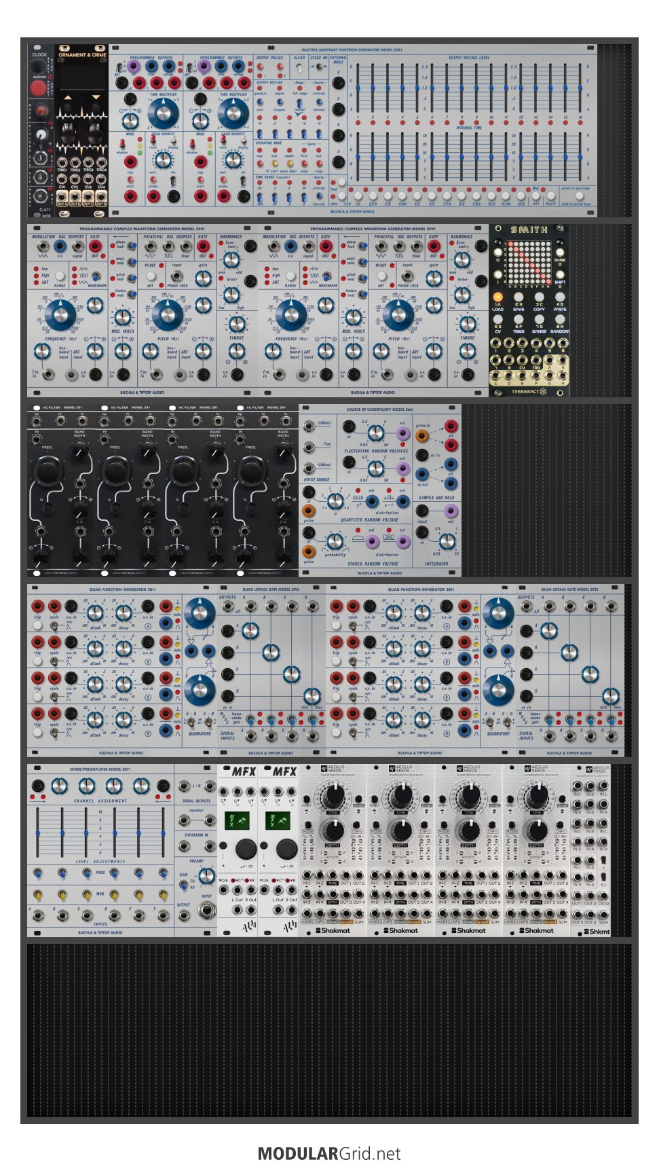The image size is (659, 1168).
Task: Flip the clear switch on the 248t
Action: [x=299, y=67]
